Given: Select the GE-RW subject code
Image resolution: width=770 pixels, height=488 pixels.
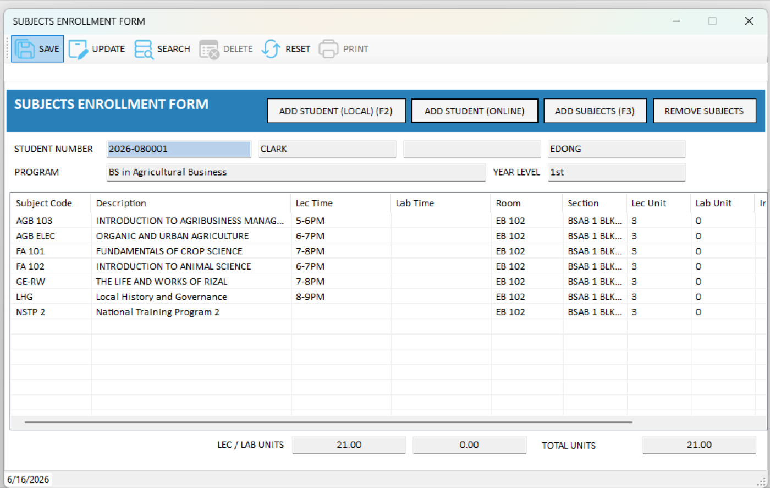Looking at the screenshot, I should (x=31, y=282).
